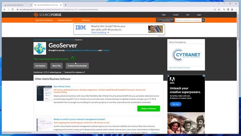Viewport: 241px width, 136px height.
Task: Click the GeoServer globe project icon
Action: [40, 48]
